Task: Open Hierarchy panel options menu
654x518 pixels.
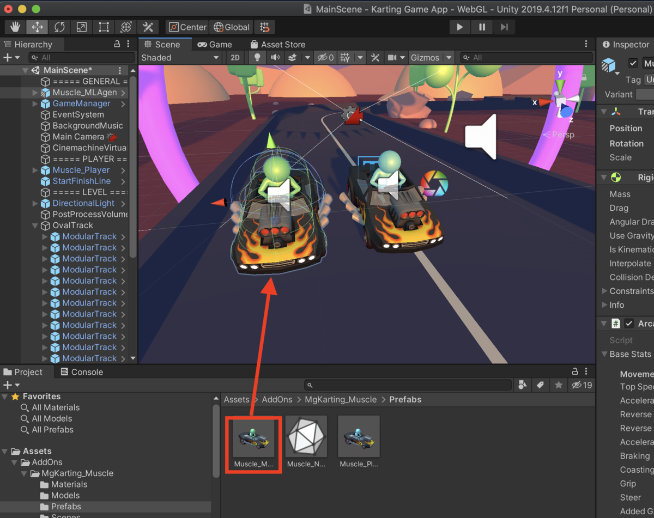Action: tap(128, 44)
